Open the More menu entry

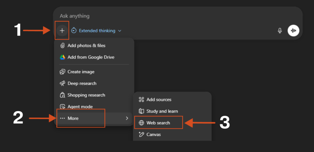coord(73,118)
